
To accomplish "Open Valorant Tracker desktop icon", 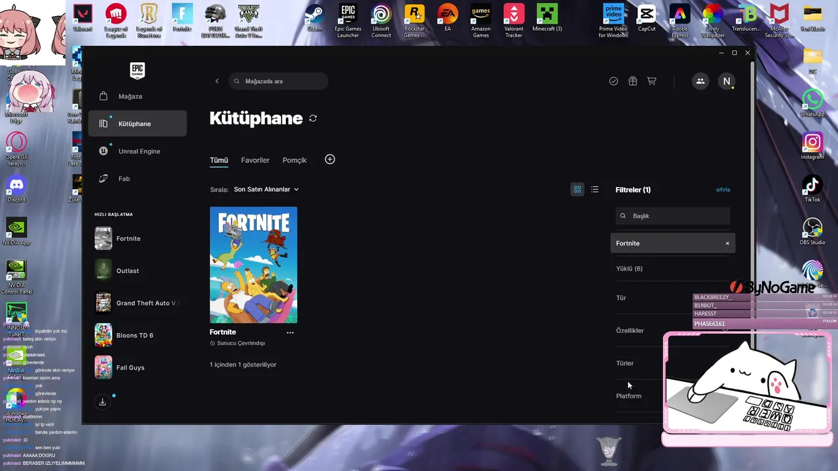I will [514, 20].
